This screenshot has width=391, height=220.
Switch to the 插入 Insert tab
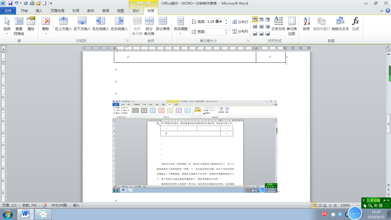[x=39, y=11]
